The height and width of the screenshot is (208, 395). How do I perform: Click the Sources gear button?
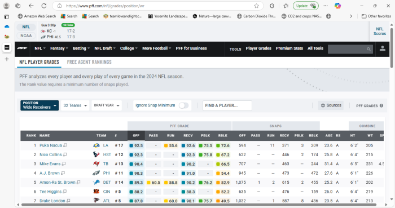pos(331,105)
